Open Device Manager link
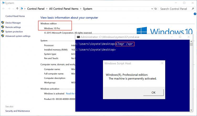The height and width of the screenshot is (116, 197). [13, 23]
